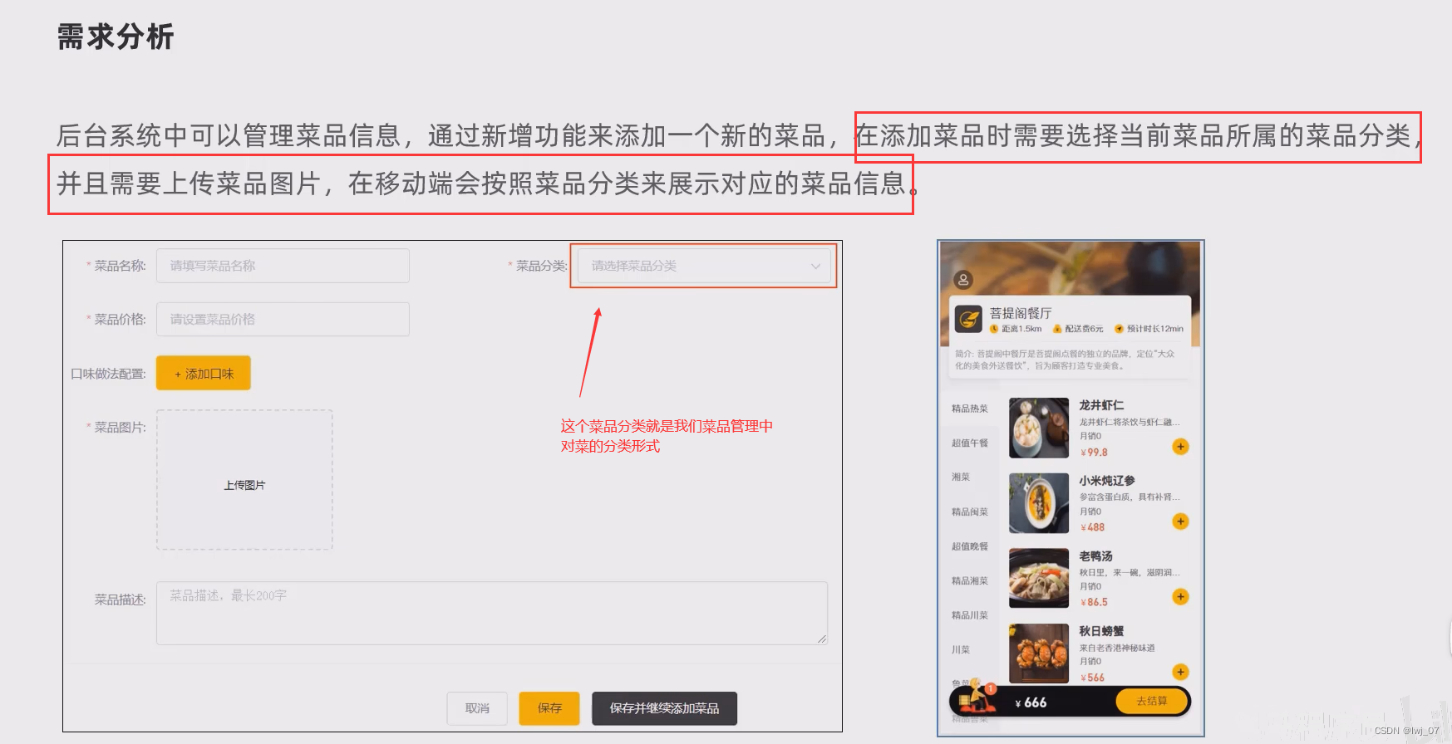Viewport: 1452px width, 744px height.
Task: Click the 添加口味 button
Action: (204, 374)
